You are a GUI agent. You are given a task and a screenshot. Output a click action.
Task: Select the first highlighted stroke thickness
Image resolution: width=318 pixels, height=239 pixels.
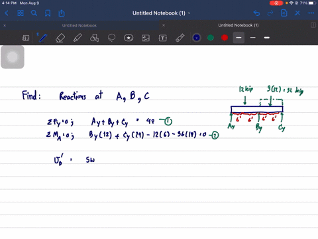(x=238, y=38)
